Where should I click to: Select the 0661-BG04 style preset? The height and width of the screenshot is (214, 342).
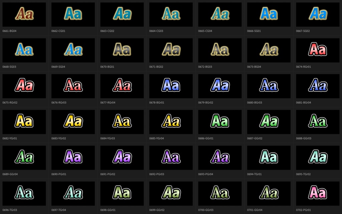(24, 14)
